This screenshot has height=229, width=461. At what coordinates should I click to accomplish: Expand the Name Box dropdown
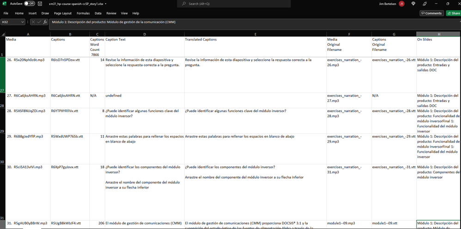pos(23,22)
